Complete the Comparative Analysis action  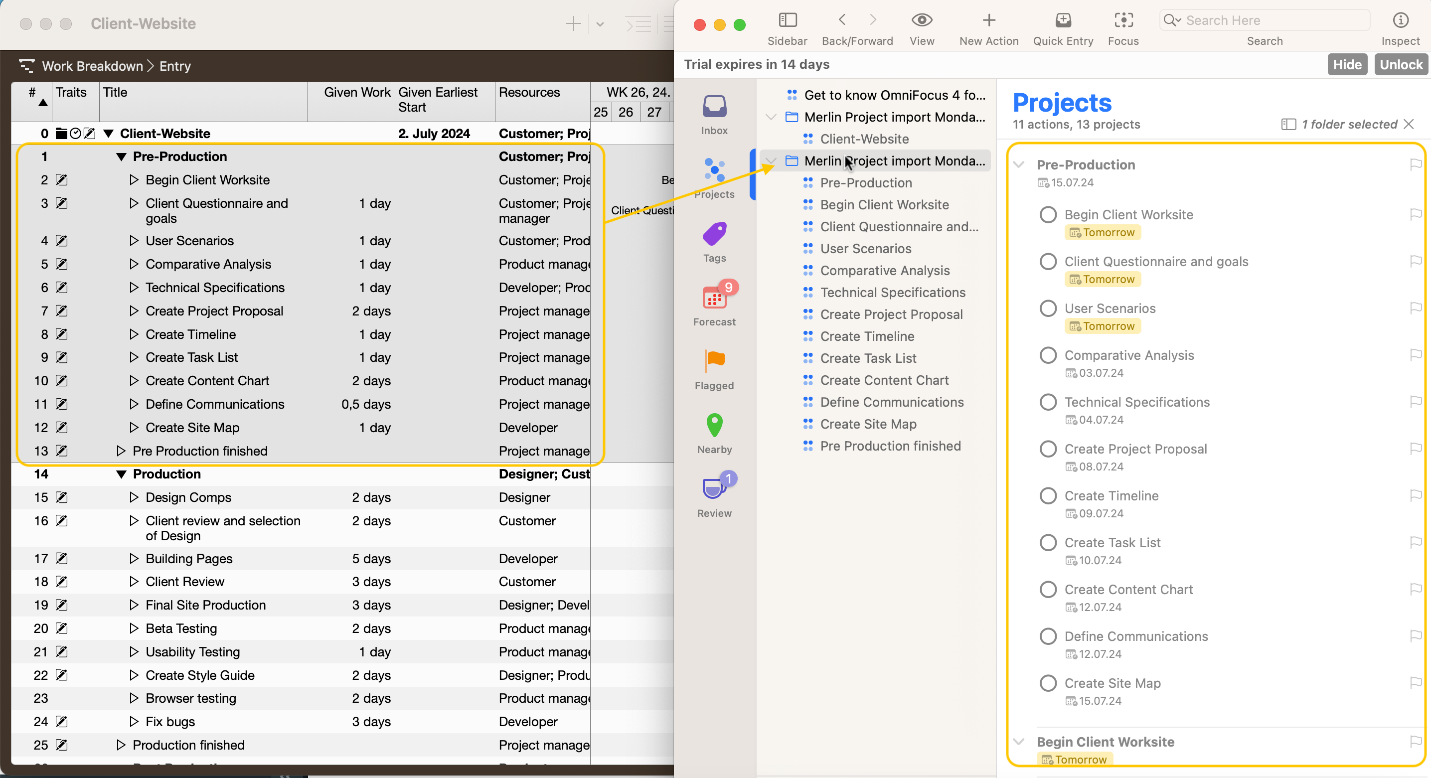(x=1048, y=355)
